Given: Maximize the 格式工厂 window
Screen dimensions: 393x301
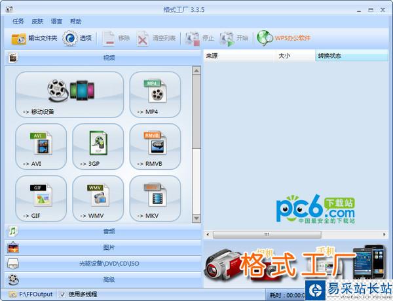Looking at the screenshot, I should 371,10.
